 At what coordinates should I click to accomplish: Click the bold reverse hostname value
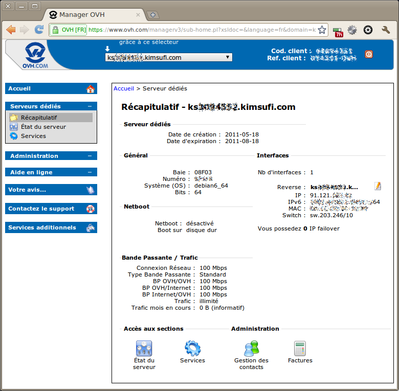click(x=334, y=188)
